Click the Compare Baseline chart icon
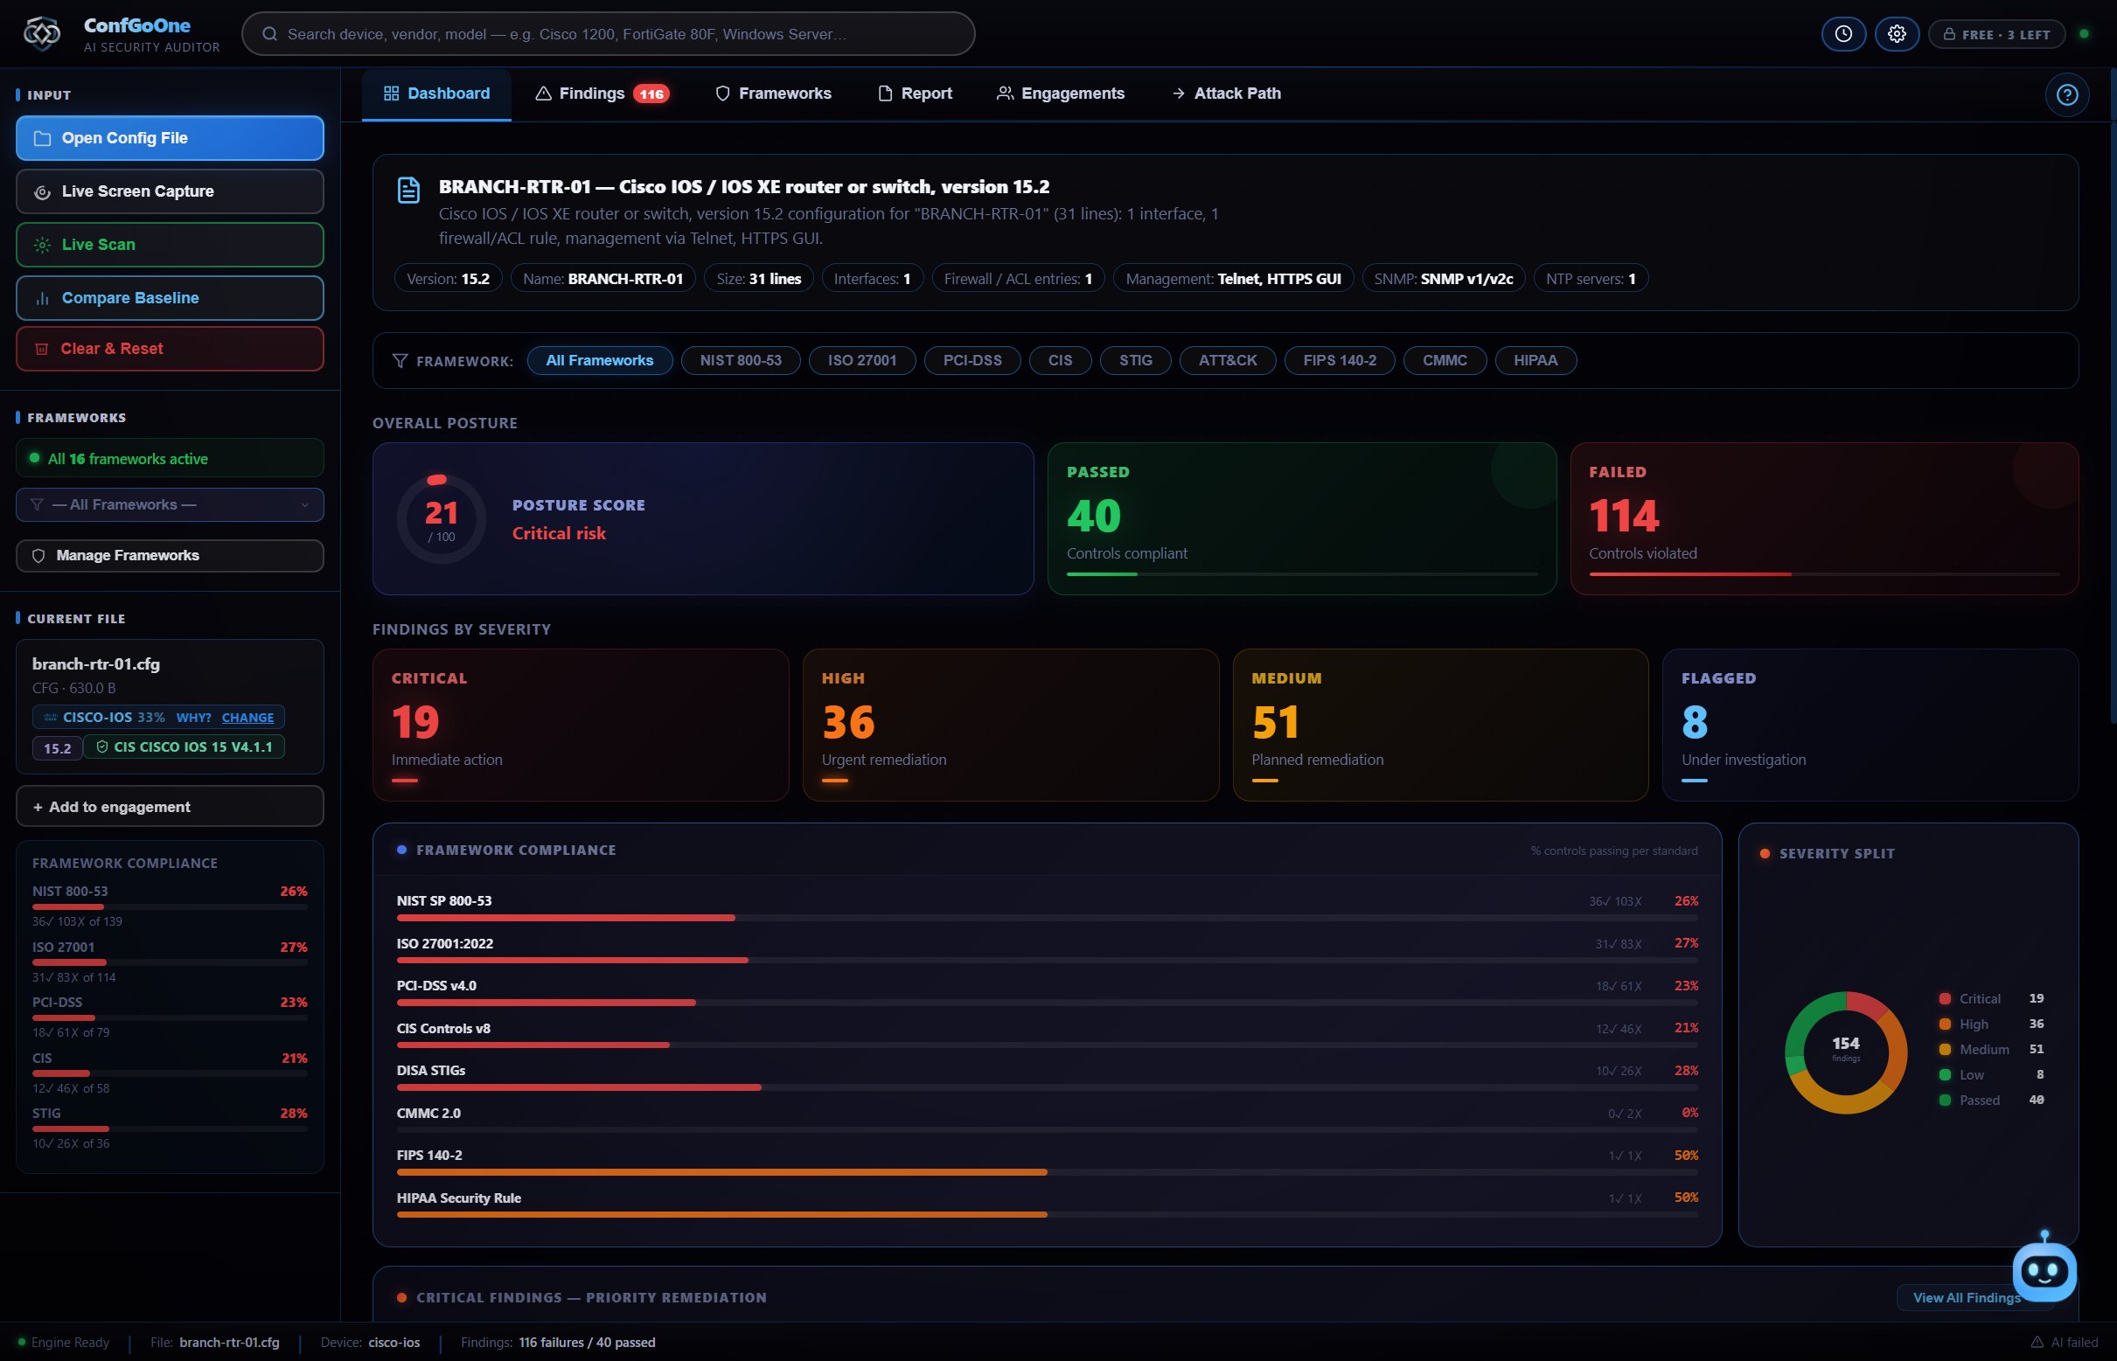The height and width of the screenshot is (1361, 2117). point(42,299)
